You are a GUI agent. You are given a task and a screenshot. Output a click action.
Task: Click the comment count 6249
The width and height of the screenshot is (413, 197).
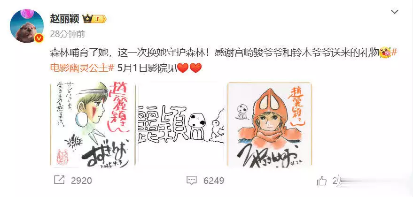click(x=214, y=181)
